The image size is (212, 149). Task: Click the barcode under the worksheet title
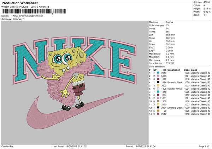tap(34, 11)
